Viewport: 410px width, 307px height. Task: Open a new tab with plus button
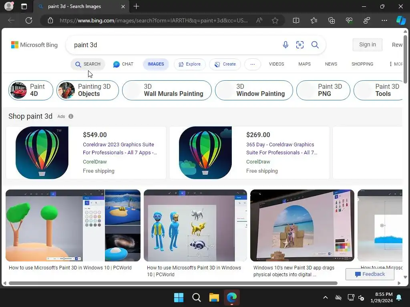click(x=136, y=6)
